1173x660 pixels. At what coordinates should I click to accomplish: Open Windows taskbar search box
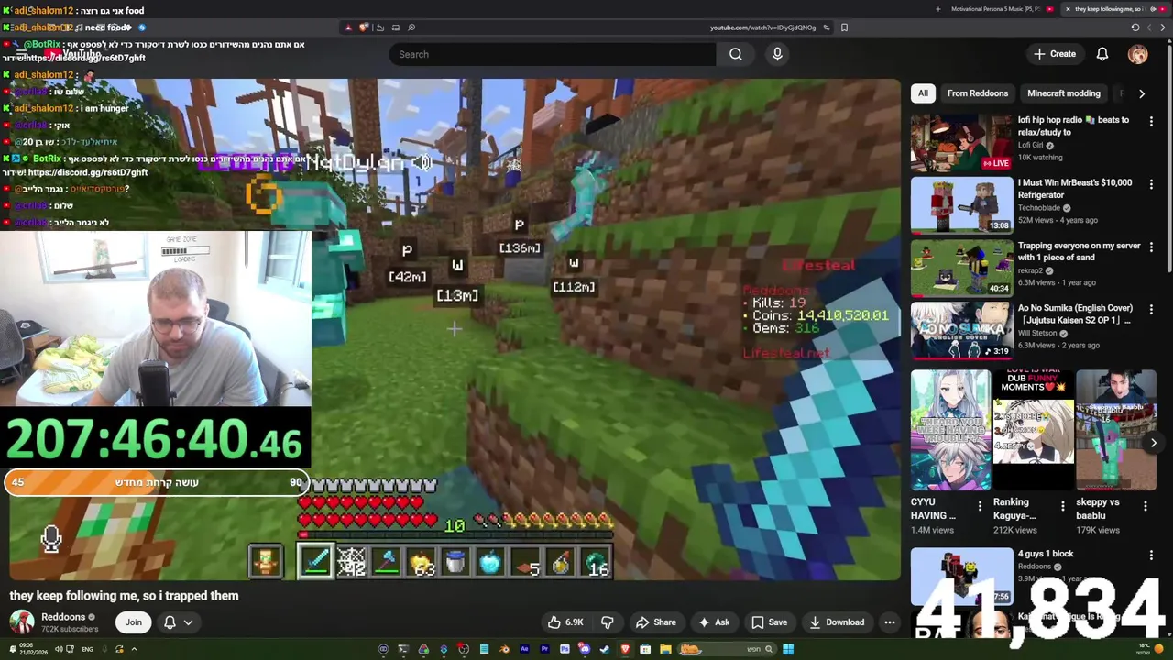728,649
